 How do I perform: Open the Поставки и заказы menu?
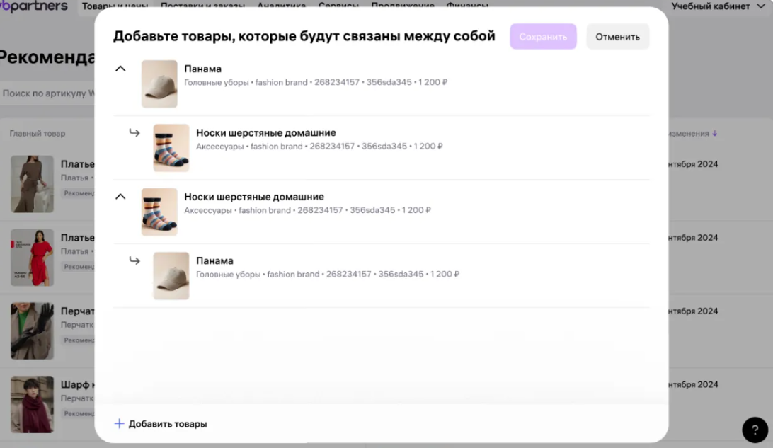(x=202, y=6)
